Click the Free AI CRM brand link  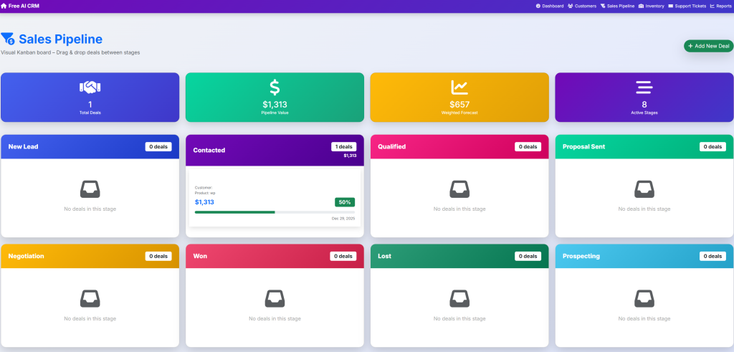(x=20, y=6)
